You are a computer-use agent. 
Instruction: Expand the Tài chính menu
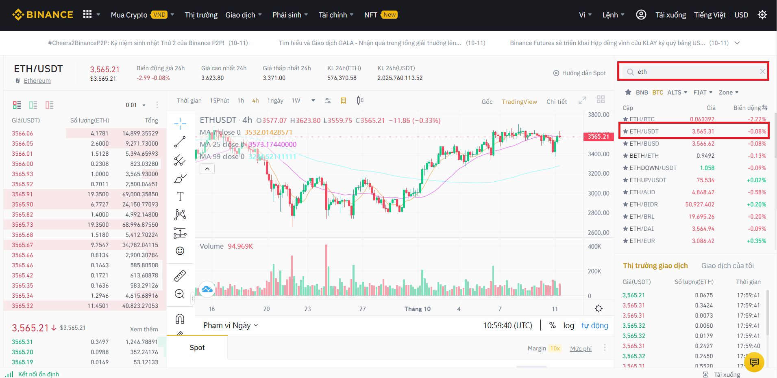point(336,15)
